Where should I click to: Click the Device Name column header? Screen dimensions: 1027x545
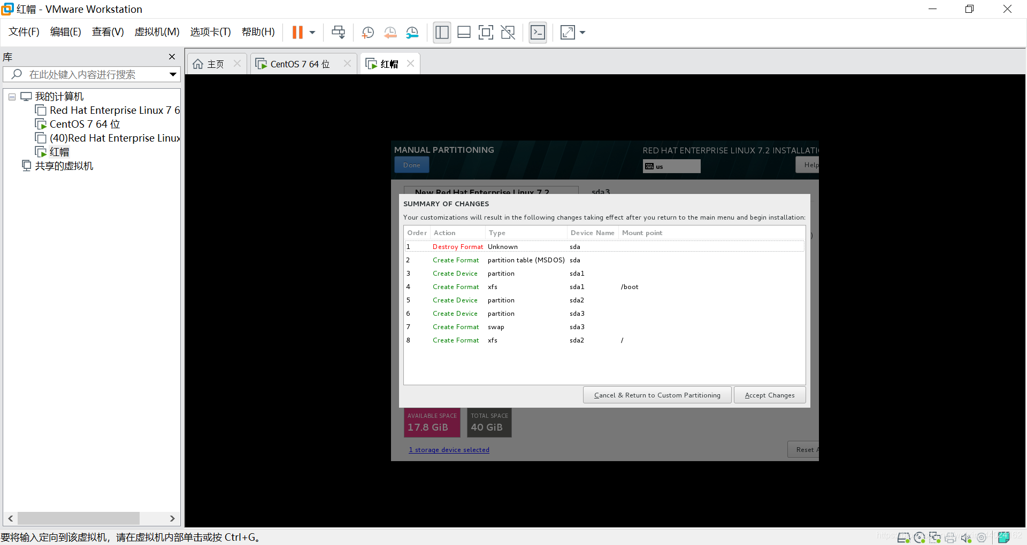click(592, 233)
